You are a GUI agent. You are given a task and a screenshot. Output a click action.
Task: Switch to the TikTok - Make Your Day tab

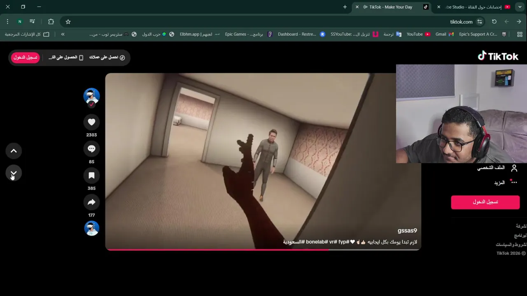click(x=390, y=7)
